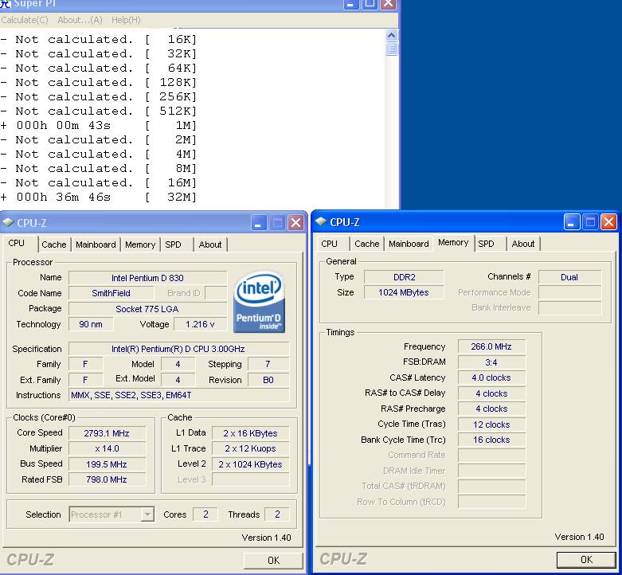Select the Memory tab in right CPU-Z
The image size is (622, 575).
click(453, 242)
